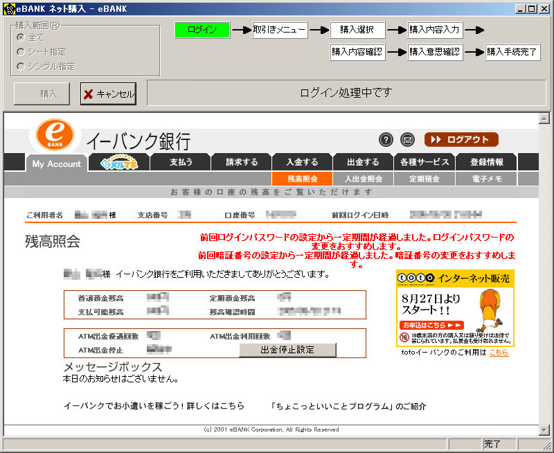Click the help question mark icon
The width and height of the screenshot is (554, 453).
[386, 140]
